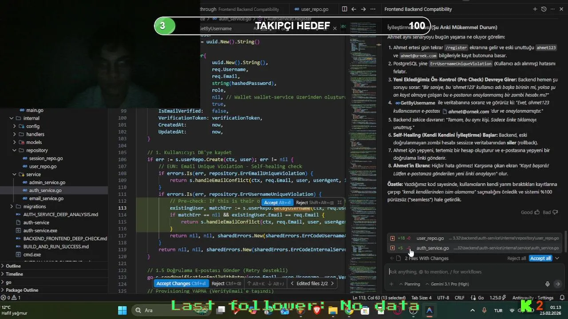Change the Tab Size: 4 setting
The width and height of the screenshot is (568, 319).
421,298
